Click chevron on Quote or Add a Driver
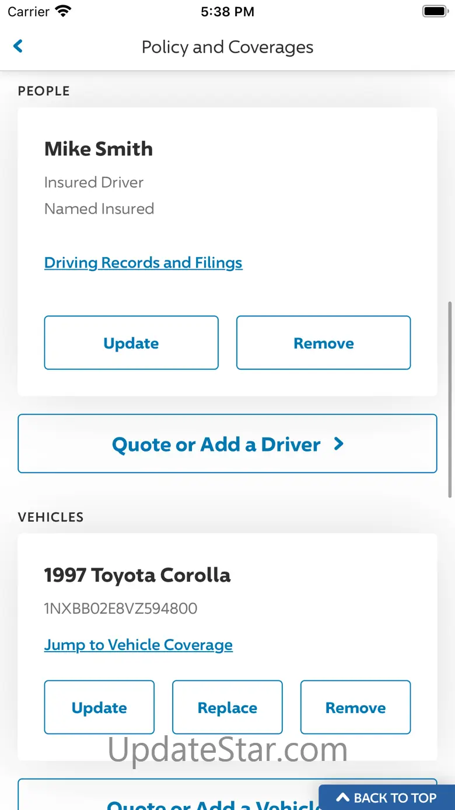Viewport: 455px width, 810px height. tap(339, 444)
